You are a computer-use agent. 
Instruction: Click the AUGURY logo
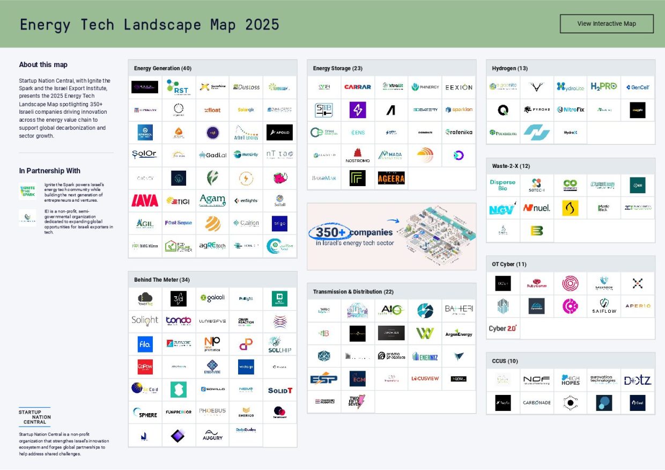pos(212,435)
